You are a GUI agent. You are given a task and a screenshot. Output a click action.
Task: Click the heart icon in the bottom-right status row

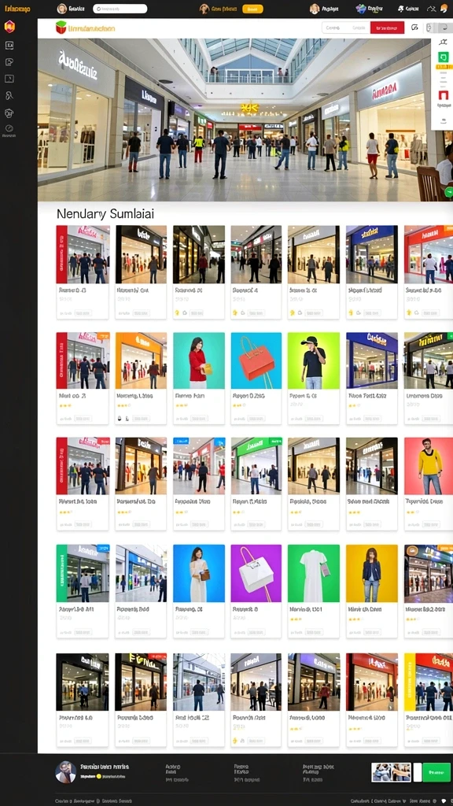point(444,800)
